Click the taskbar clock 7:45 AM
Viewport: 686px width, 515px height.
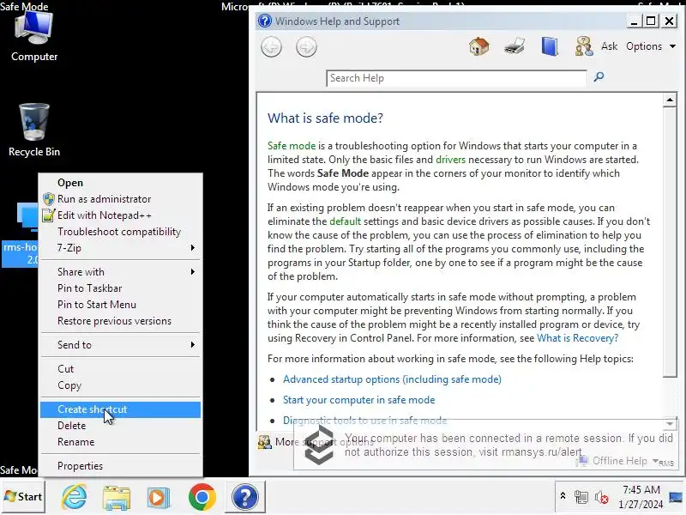(641, 489)
